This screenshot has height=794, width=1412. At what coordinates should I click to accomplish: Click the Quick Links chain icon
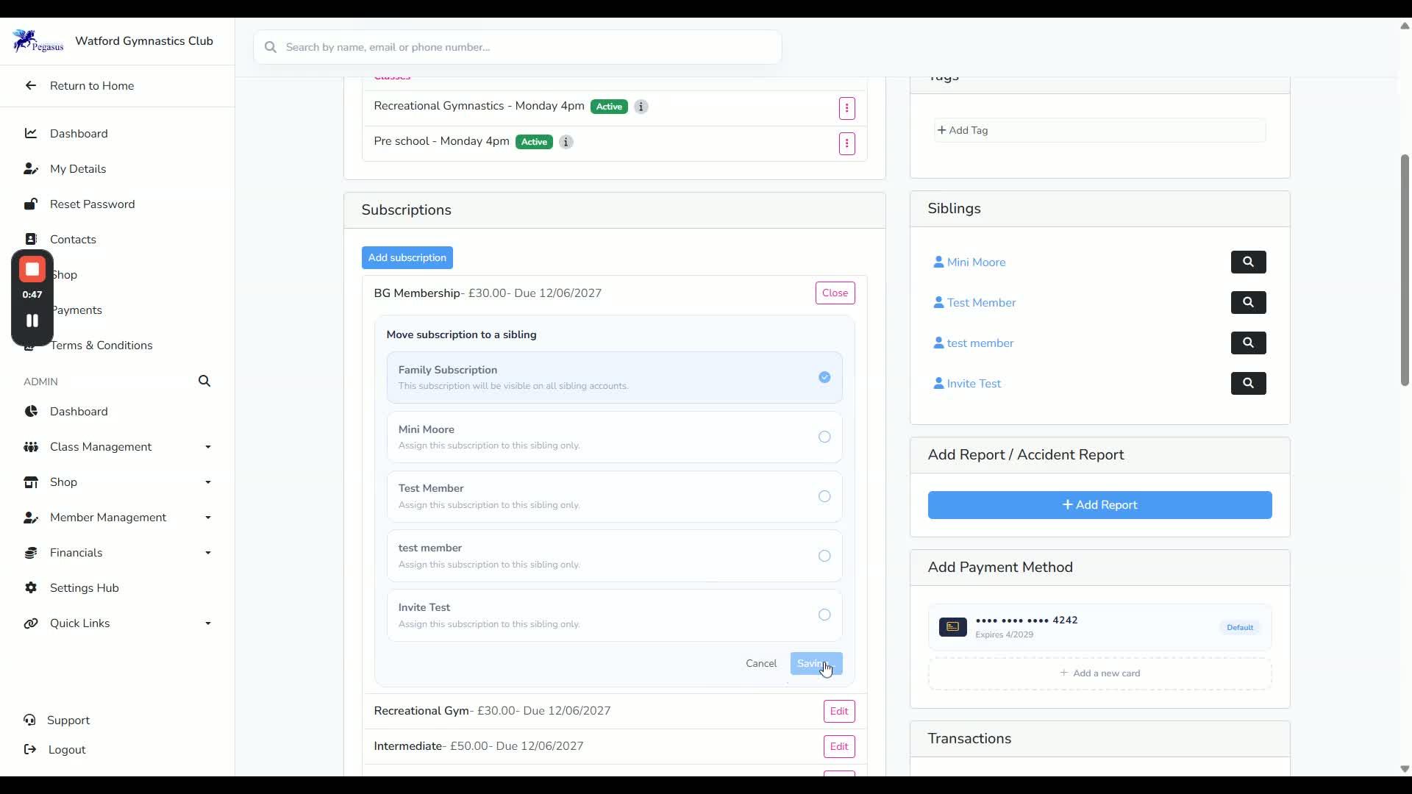(30, 623)
